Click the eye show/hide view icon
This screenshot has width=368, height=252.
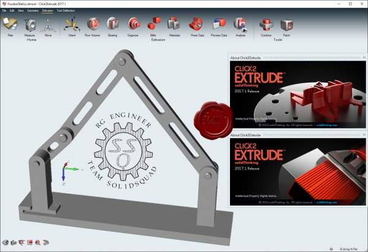[6, 242]
